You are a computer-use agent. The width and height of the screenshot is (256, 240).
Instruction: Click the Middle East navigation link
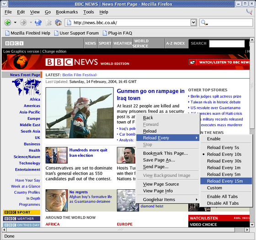click(30, 125)
